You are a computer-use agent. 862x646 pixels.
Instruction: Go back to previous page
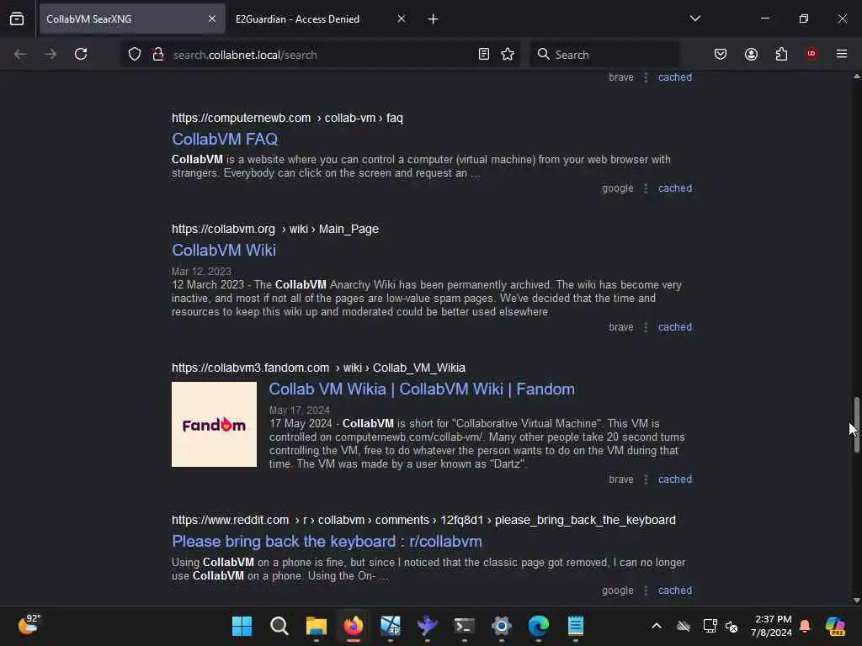[x=20, y=55]
